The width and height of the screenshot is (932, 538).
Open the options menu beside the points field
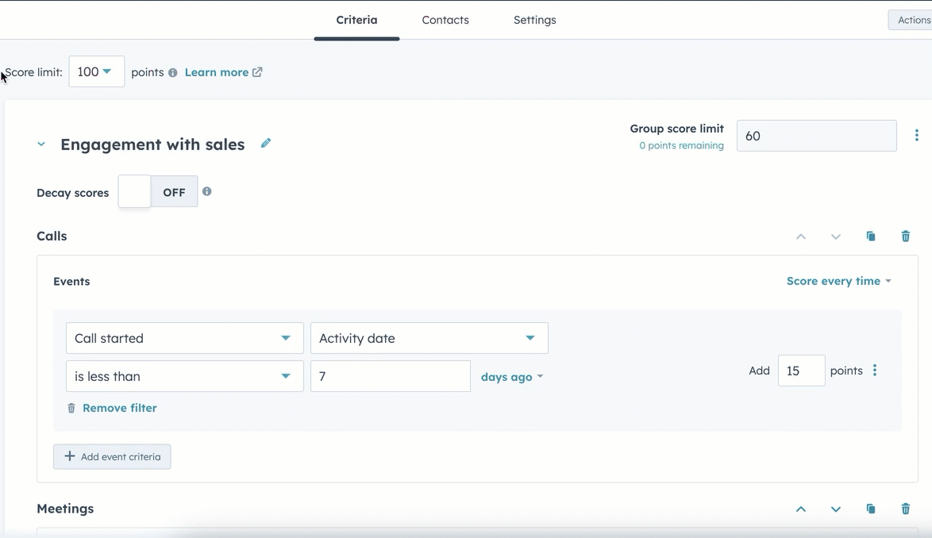click(875, 370)
